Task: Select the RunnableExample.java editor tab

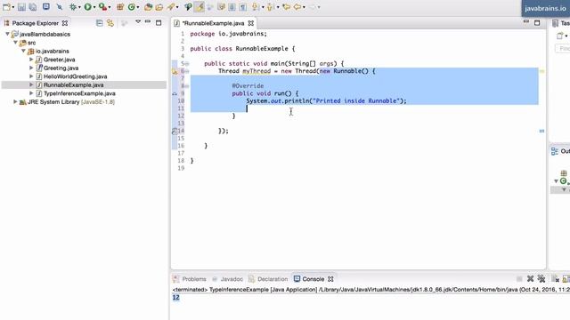Action: [x=213, y=23]
